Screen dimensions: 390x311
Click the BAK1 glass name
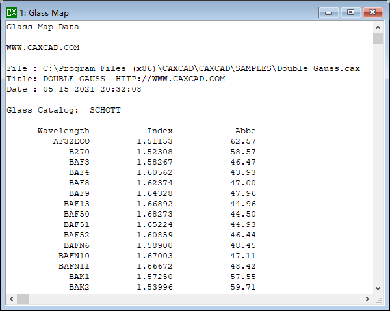pyautogui.click(x=79, y=277)
